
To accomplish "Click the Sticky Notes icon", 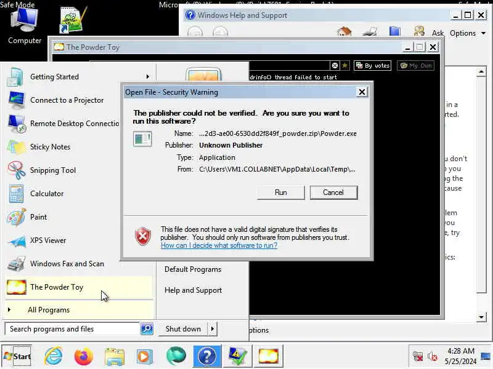I will click(x=17, y=147).
